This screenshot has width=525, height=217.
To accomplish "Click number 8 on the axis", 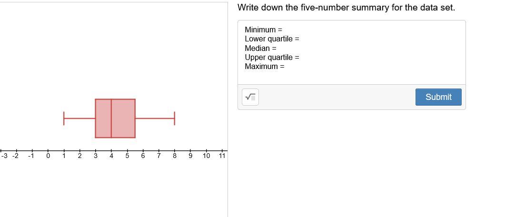I will coord(174,156).
